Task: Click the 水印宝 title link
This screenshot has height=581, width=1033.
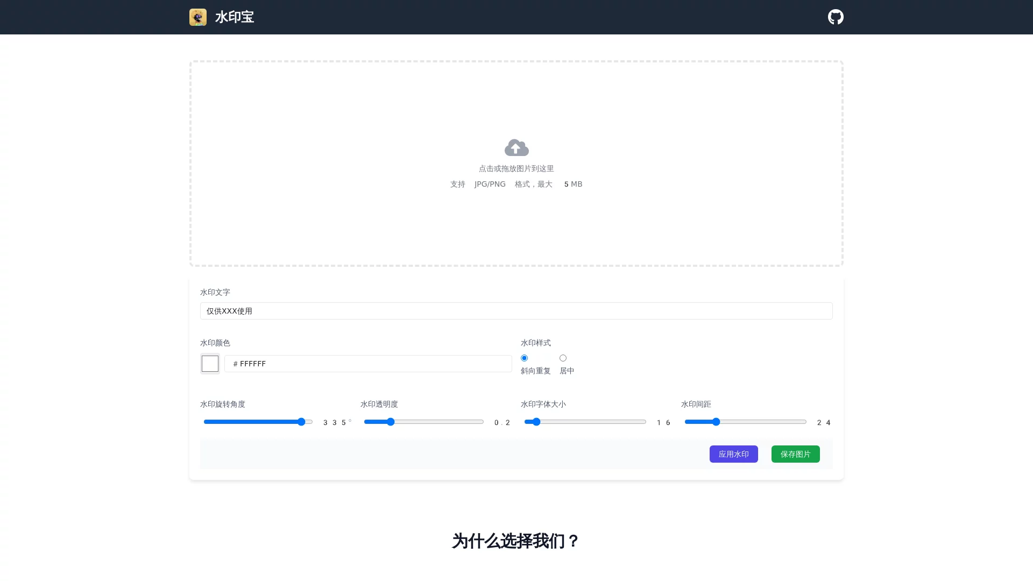Action: [x=234, y=17]
